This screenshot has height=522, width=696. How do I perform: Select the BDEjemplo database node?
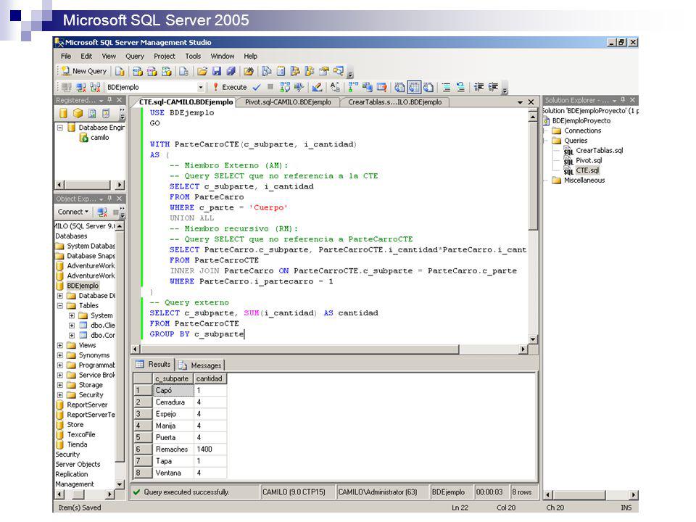[83, 286]
